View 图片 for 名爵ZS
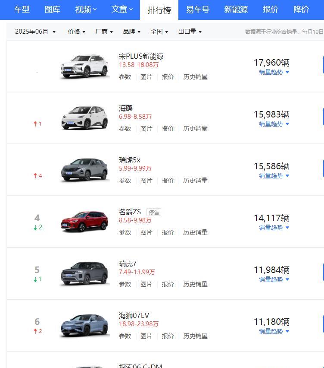This screenshot has height=368, width=324. [146, 232]
